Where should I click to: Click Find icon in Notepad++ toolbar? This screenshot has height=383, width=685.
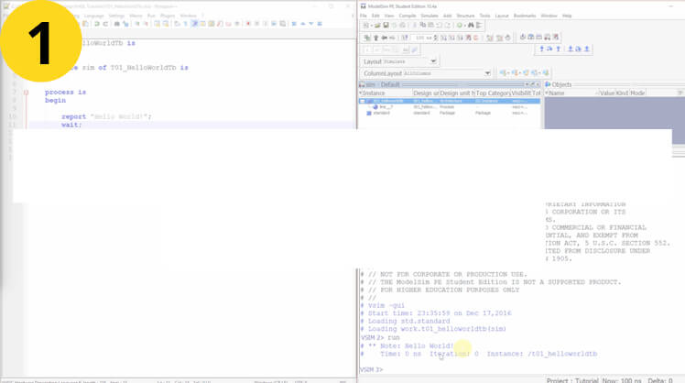click(116, 24)
